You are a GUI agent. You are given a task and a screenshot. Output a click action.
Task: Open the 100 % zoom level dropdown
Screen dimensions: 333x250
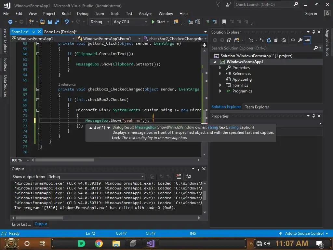[20, 160]
